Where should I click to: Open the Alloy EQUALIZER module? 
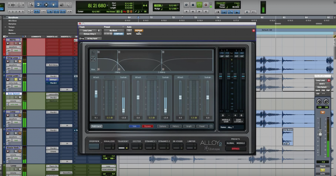[109, 146]
